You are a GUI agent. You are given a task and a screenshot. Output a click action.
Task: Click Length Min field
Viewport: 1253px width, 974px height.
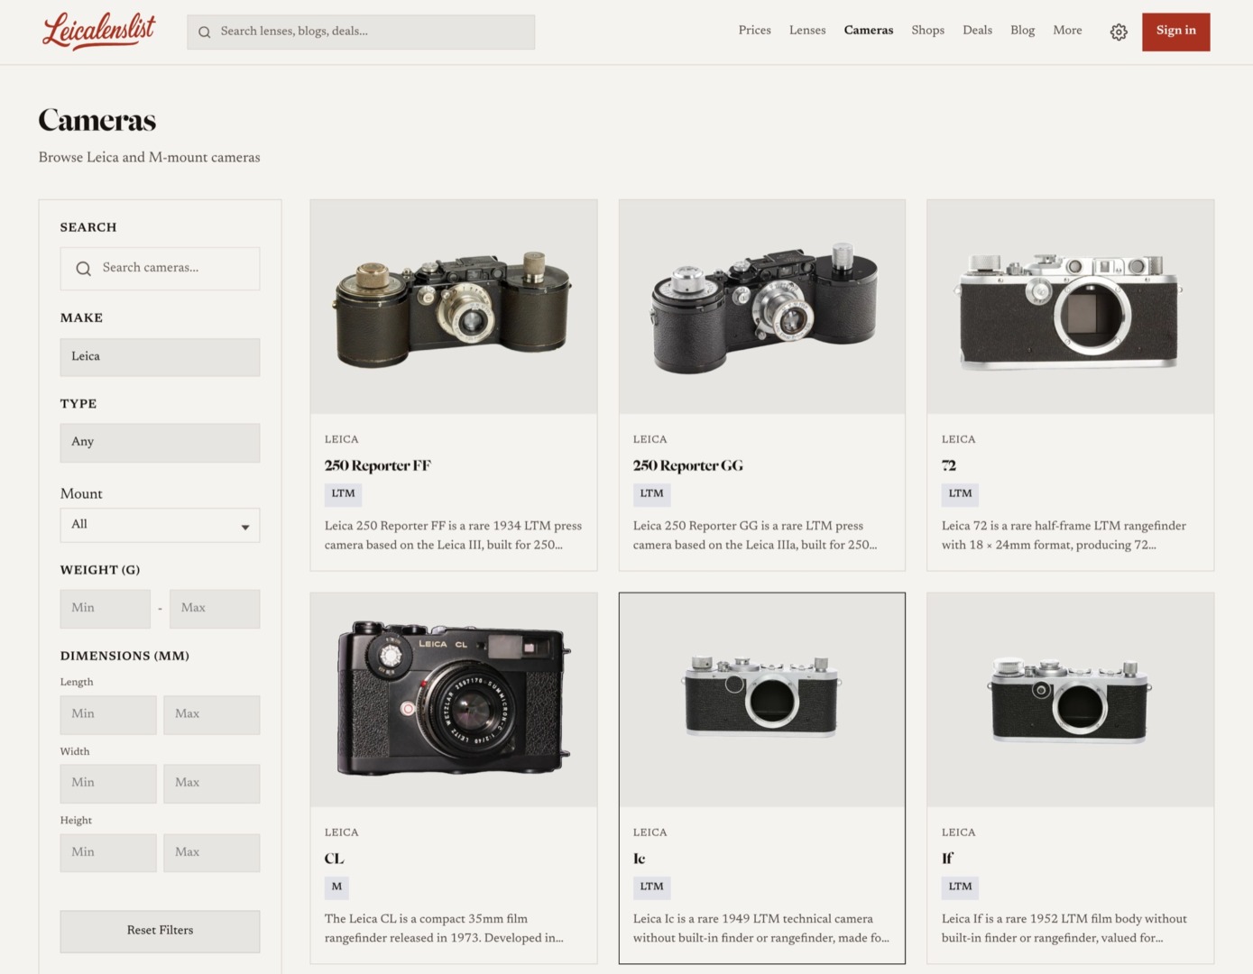[108, 714]
